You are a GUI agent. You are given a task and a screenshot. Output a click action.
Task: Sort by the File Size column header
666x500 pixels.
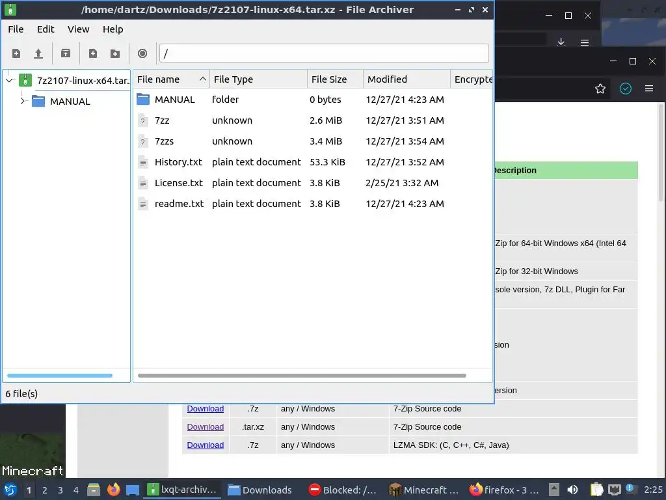(335, 79)
